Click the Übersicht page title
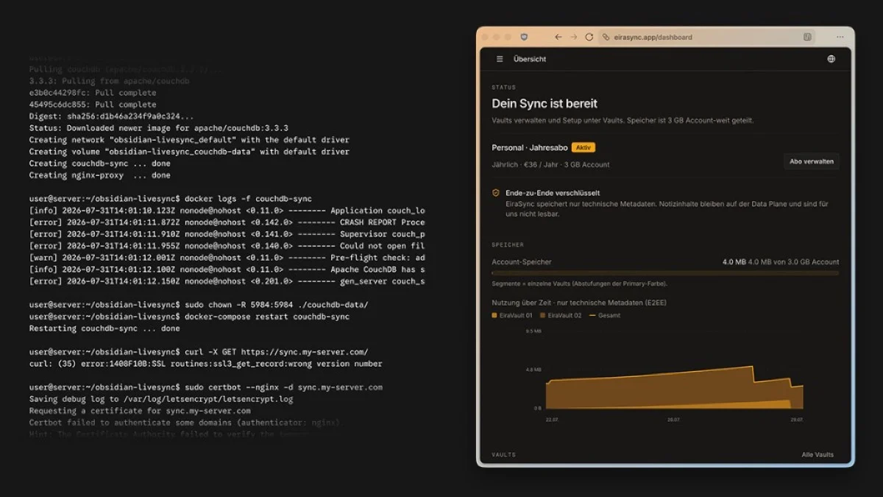Screen dimensions: 883x497 pos(530,59)
